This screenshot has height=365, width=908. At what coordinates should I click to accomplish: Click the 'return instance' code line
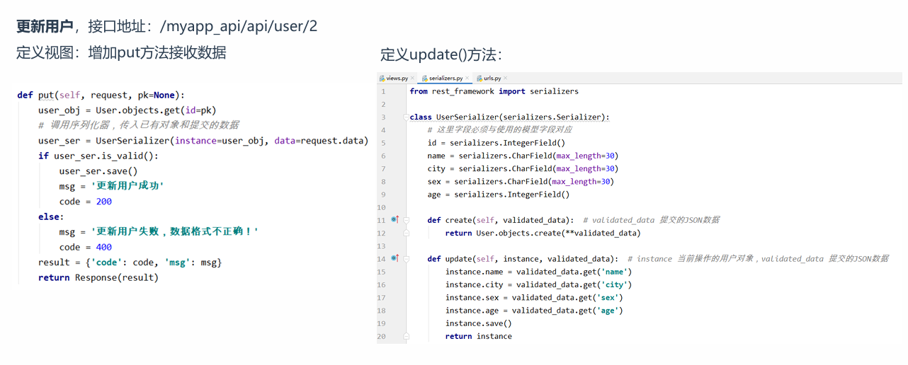tap(478, 336)
